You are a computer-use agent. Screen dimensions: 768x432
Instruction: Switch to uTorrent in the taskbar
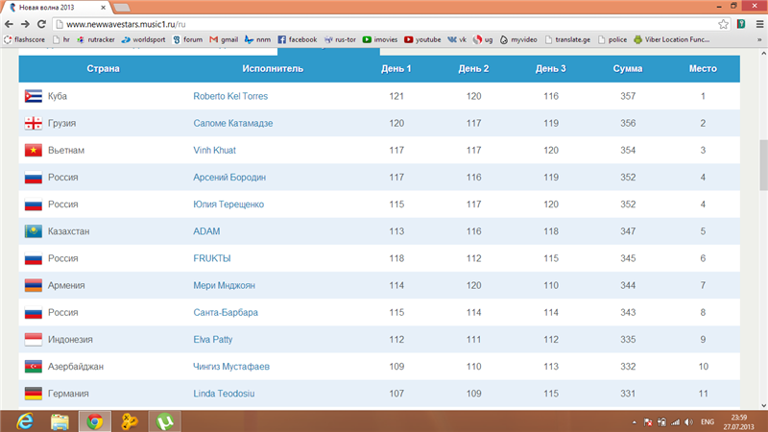[165, 421]
